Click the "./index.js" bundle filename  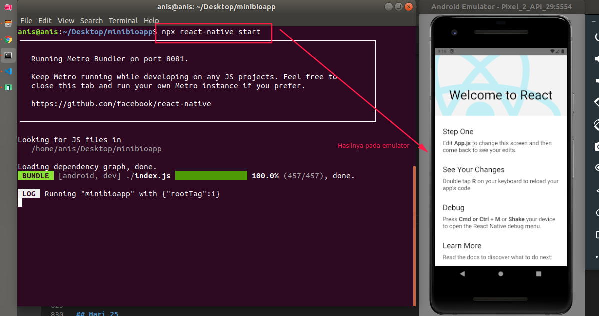click(148, 176)
